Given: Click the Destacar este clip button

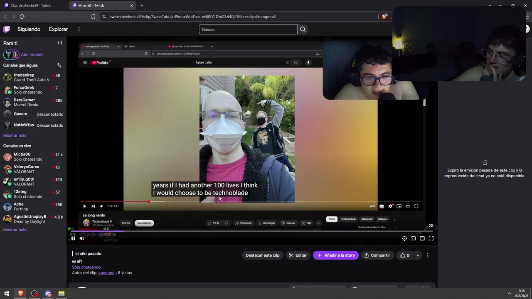Looking at the screenshot, I should [263, 255].
